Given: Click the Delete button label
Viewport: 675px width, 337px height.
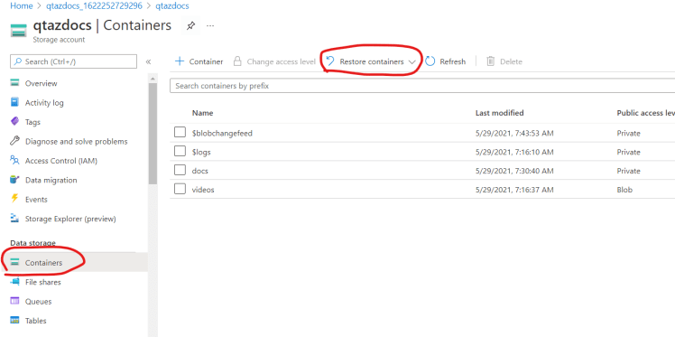Looking at the screenshot, I should [x=511, y=61].
